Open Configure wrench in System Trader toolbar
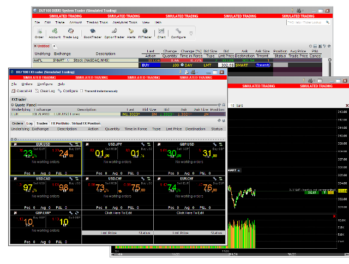 click(178, 33)
